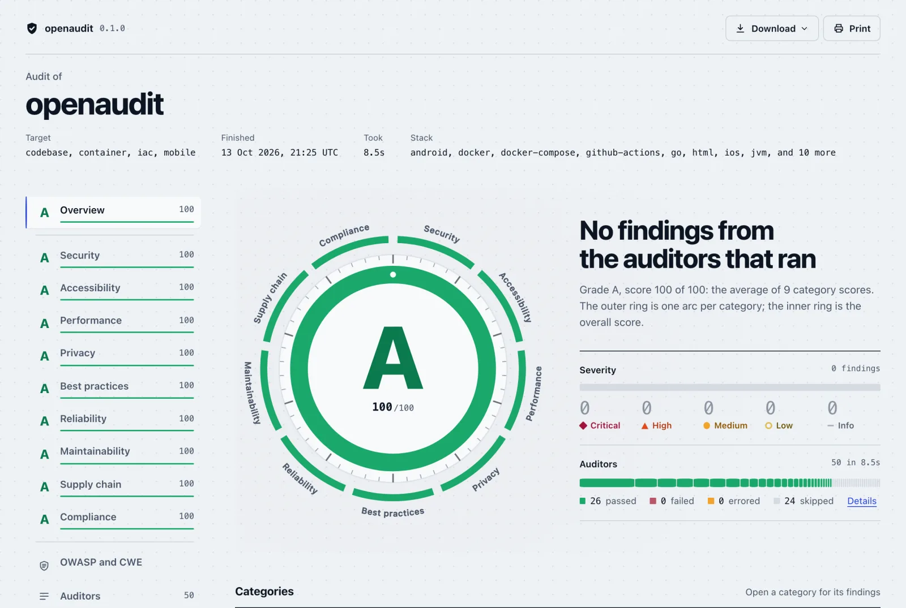
Task: Click the auditors progress bar
Action: pyautogui.click(x=730, y=483)
